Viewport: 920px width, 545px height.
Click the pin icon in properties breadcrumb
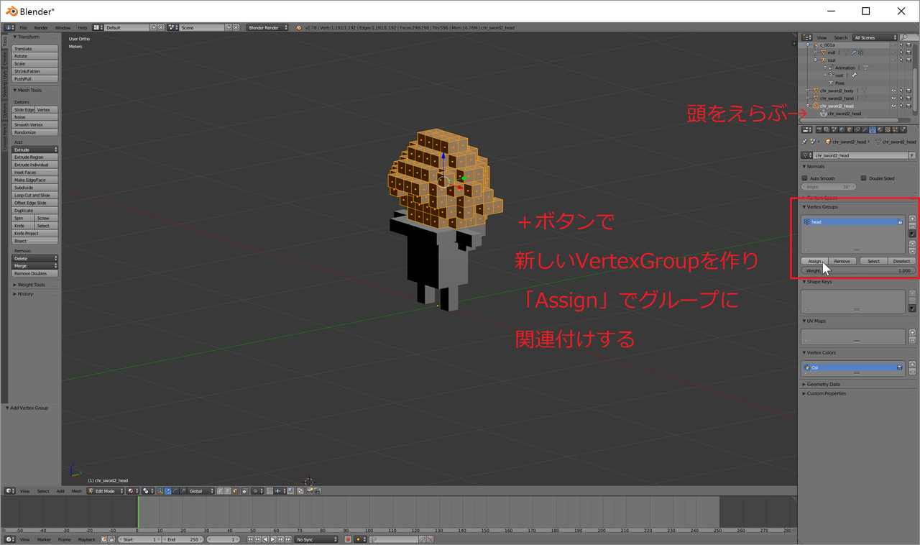point(805,142)
